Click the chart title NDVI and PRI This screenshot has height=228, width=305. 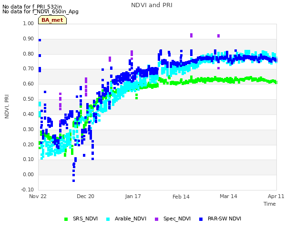click(152, 5)
